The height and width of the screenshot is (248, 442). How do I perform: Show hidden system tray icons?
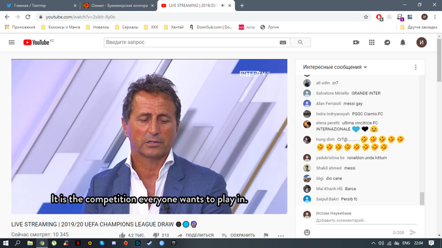(x=373, y=243)
